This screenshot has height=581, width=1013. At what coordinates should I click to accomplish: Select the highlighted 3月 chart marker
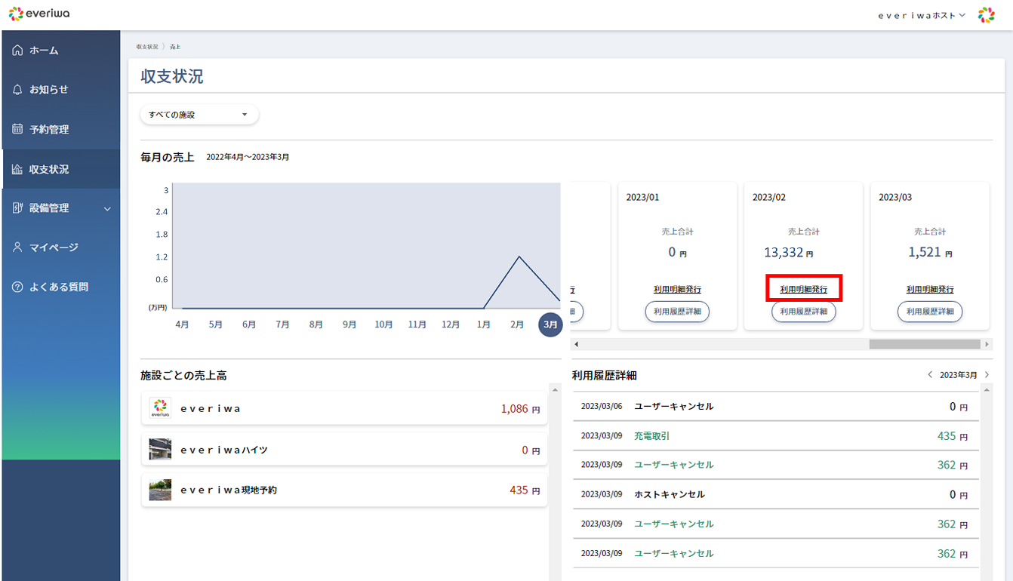click(x=550, y=324)
